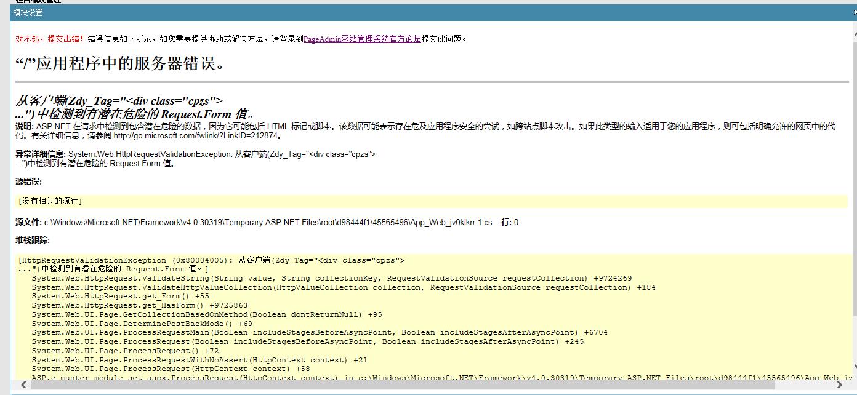Click the ProcessRequestMain stack trace line

click(x=319, y=332)
